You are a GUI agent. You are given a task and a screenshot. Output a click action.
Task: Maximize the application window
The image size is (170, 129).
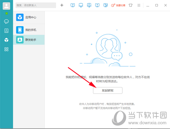157,5
